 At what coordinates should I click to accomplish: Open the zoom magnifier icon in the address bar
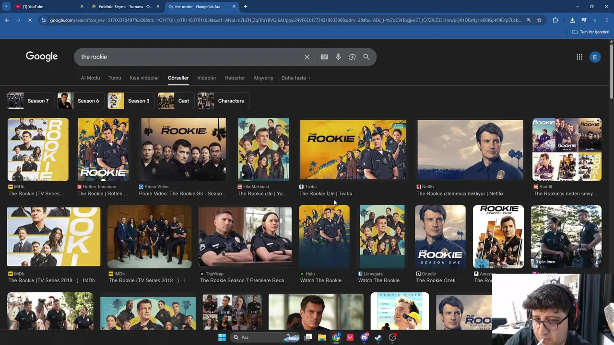(x=529, y=20)
